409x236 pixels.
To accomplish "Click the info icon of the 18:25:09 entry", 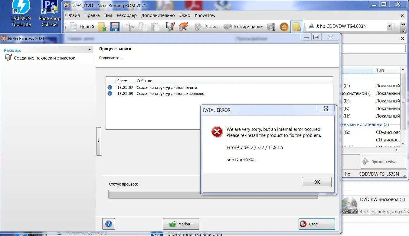I will coord(110,94).
